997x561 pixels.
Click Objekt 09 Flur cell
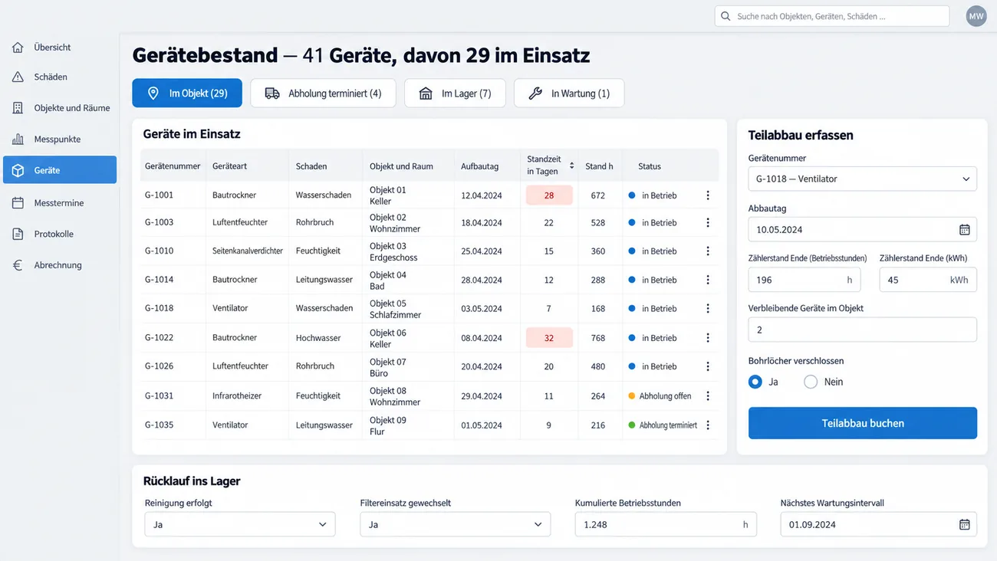[x=388, y=426]
